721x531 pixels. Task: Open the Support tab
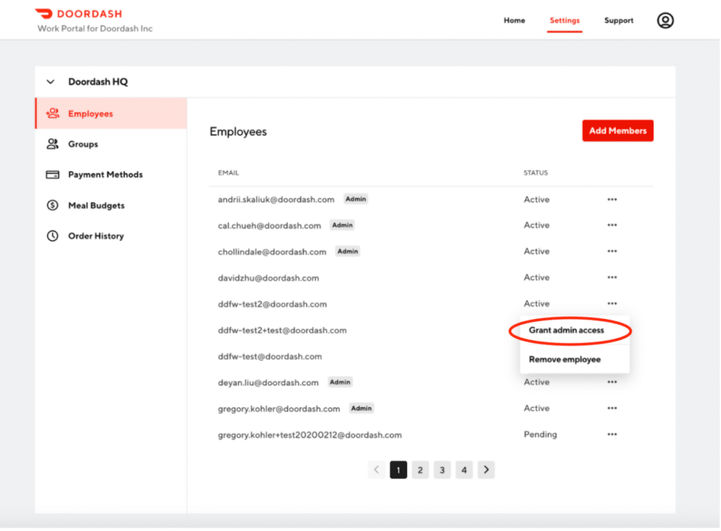click(618, 20)
